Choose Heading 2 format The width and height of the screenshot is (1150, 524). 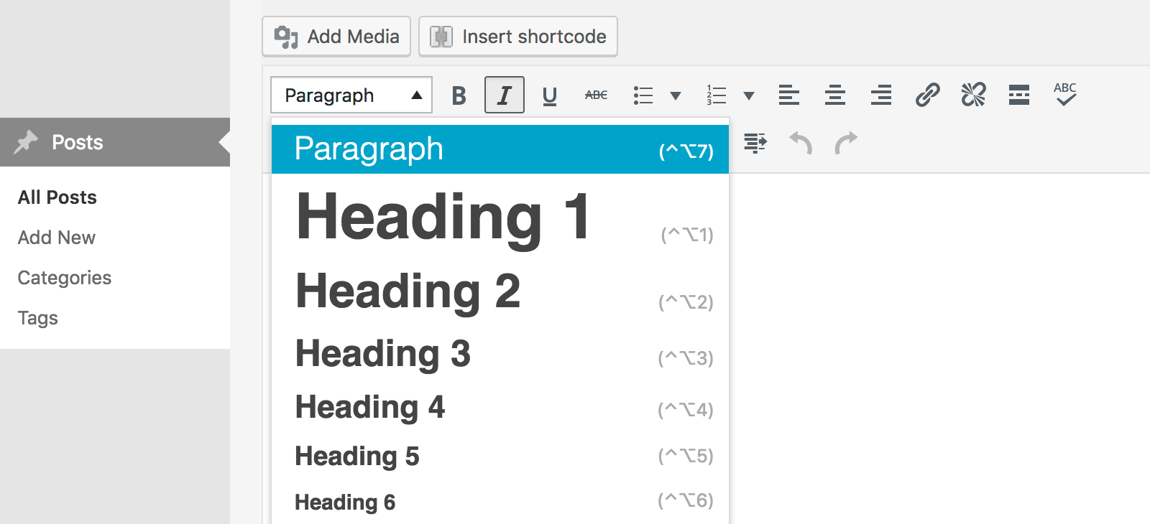(x=500, y=291)
